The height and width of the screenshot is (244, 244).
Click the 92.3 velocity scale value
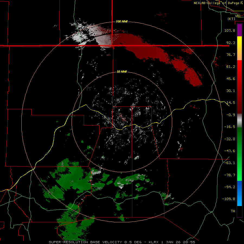click(231, 43)
